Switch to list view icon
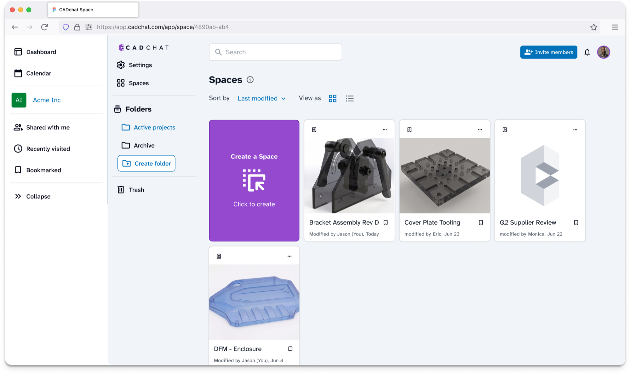 [x=350, y=98]
